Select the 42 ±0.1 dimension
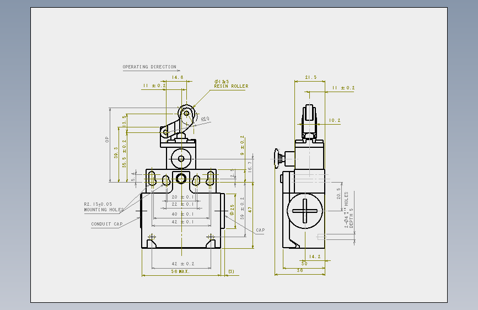The image size is (478, 310). click(182, 222)
